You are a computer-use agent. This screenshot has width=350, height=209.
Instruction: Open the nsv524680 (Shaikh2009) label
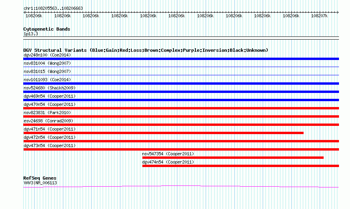pyautogui.click(x=50, y=88)
